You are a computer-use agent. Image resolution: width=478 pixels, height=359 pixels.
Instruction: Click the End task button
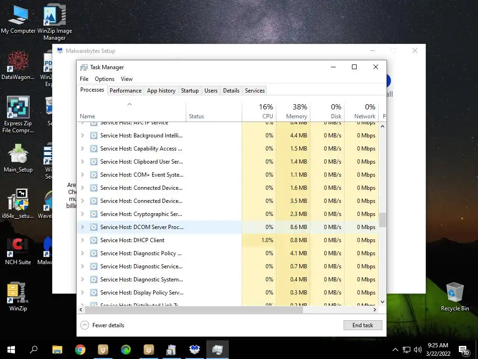click(x=363, y=325)
